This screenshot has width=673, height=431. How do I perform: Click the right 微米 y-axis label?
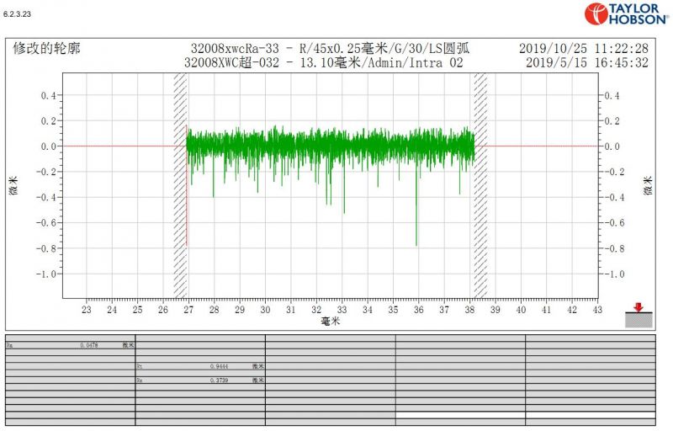pos(648,185)
